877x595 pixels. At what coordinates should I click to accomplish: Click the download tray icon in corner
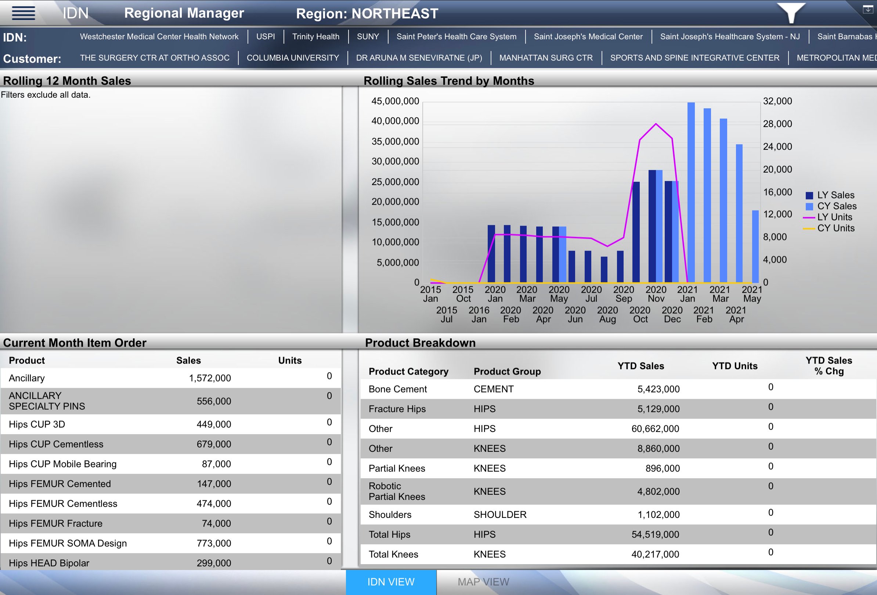(867, 10)
